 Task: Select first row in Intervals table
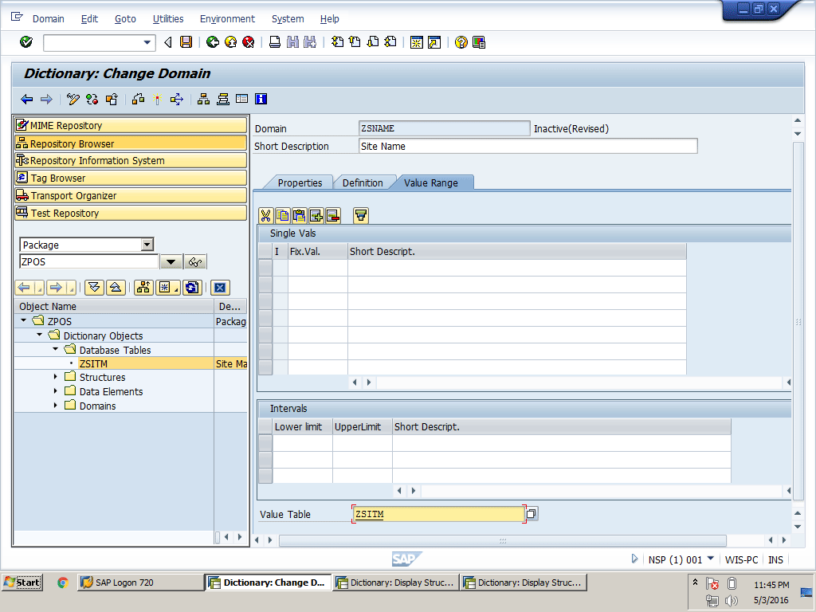[265, 443]
